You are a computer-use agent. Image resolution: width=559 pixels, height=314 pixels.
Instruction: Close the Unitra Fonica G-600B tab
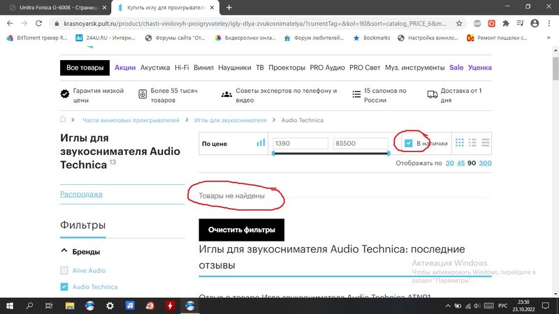coord(104,8)
